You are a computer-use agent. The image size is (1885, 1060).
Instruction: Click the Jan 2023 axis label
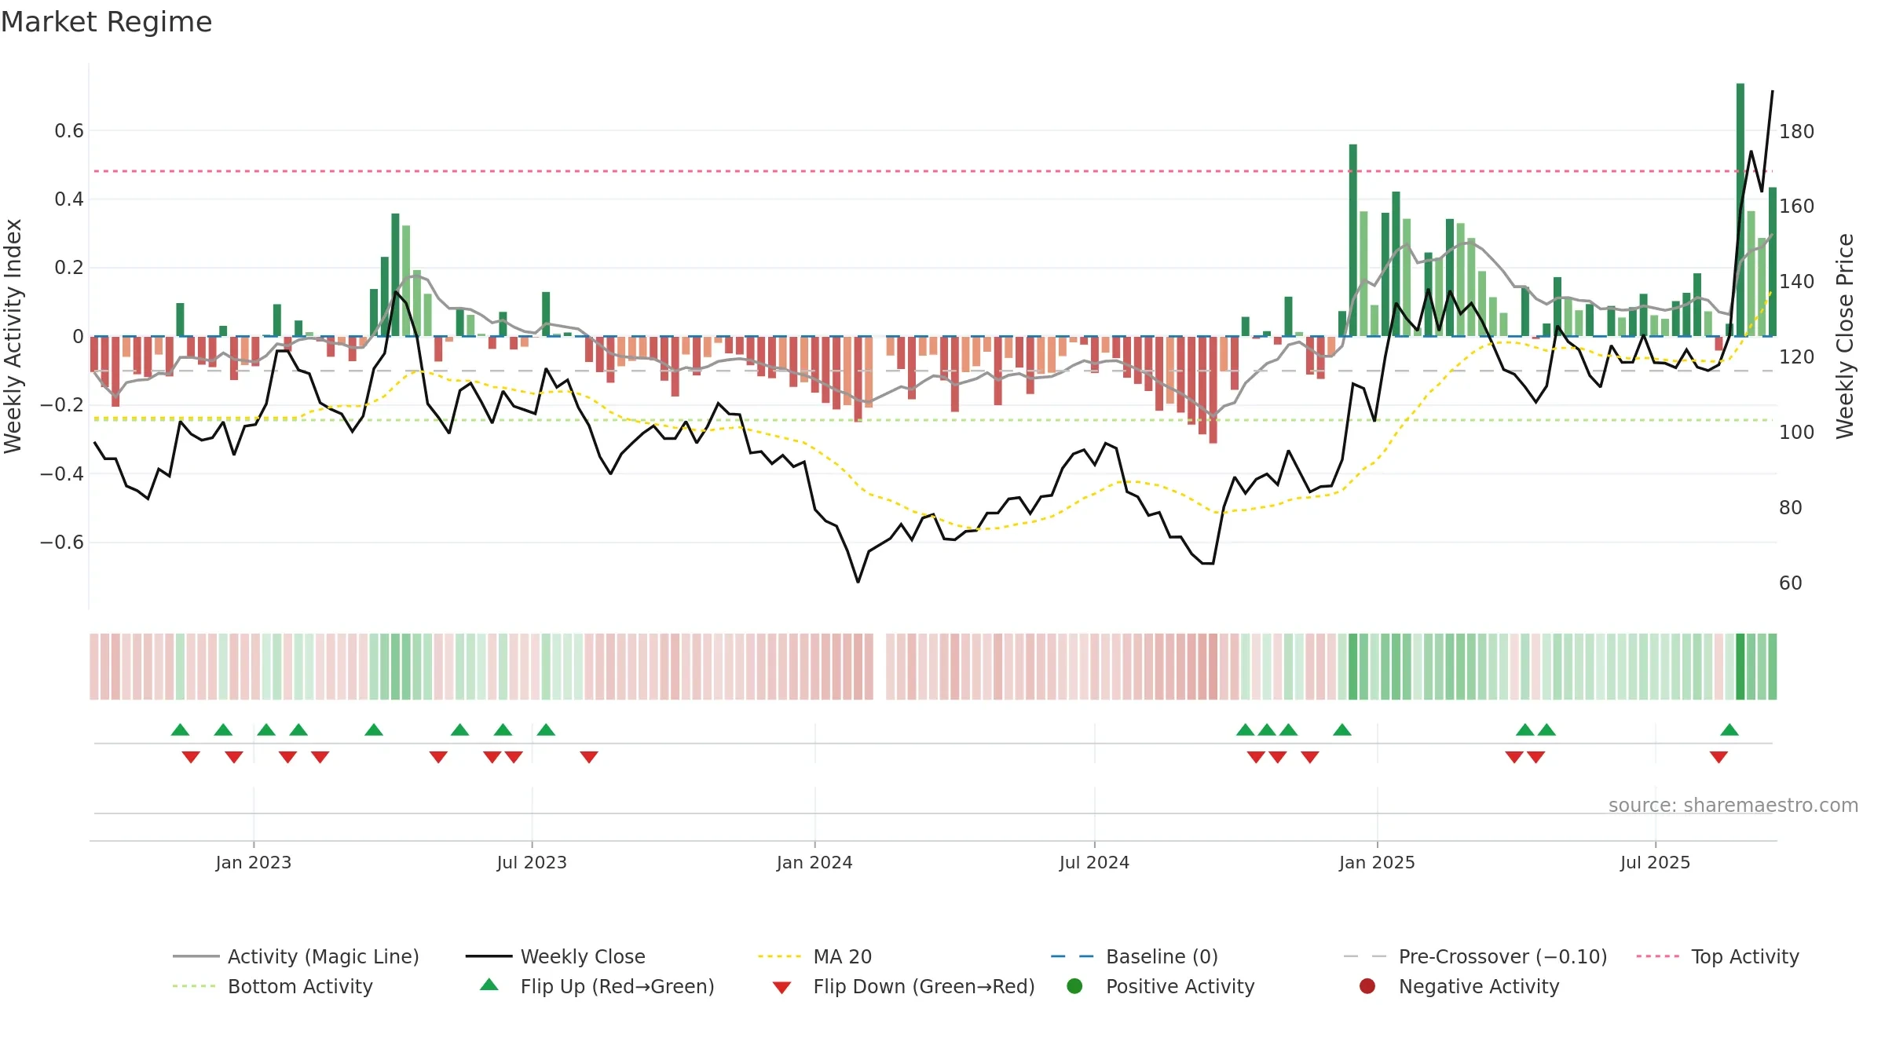click(253, 862)
